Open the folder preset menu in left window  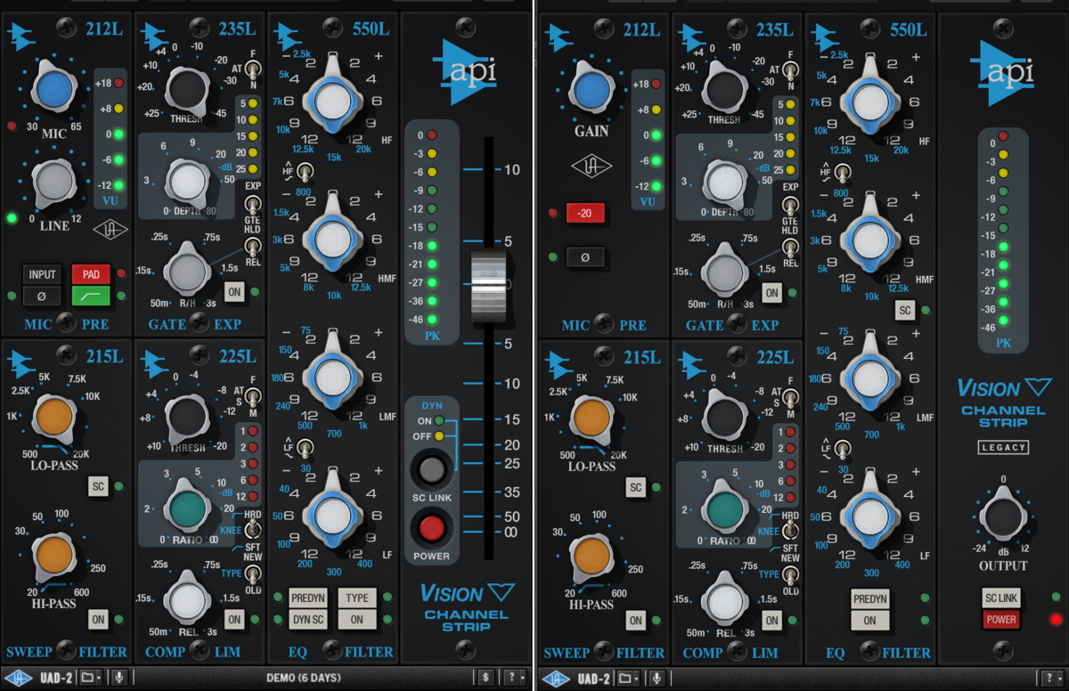point(91,678)
